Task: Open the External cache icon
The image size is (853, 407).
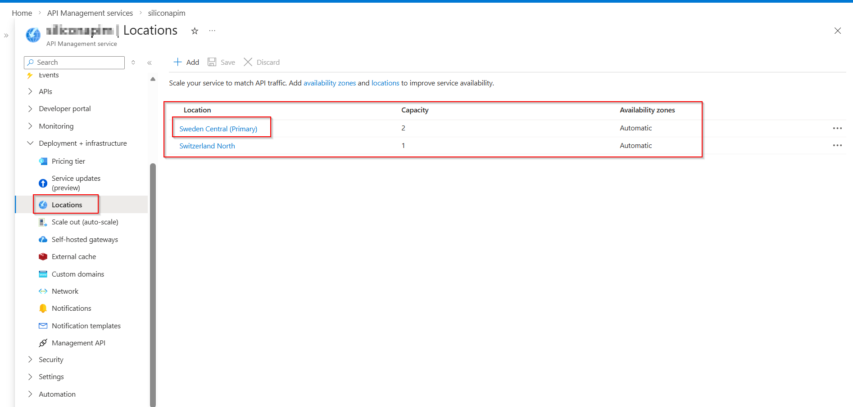Action: pyautogui.click(x=43, y=257)
